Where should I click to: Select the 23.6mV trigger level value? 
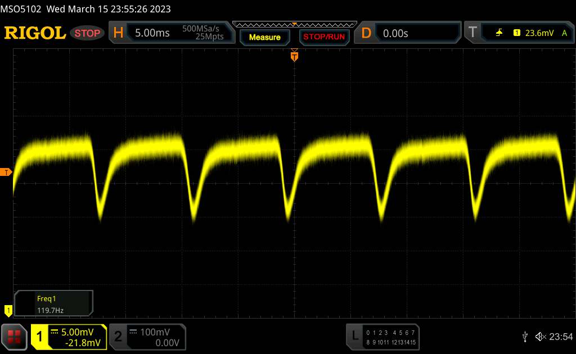coord(539,33)
